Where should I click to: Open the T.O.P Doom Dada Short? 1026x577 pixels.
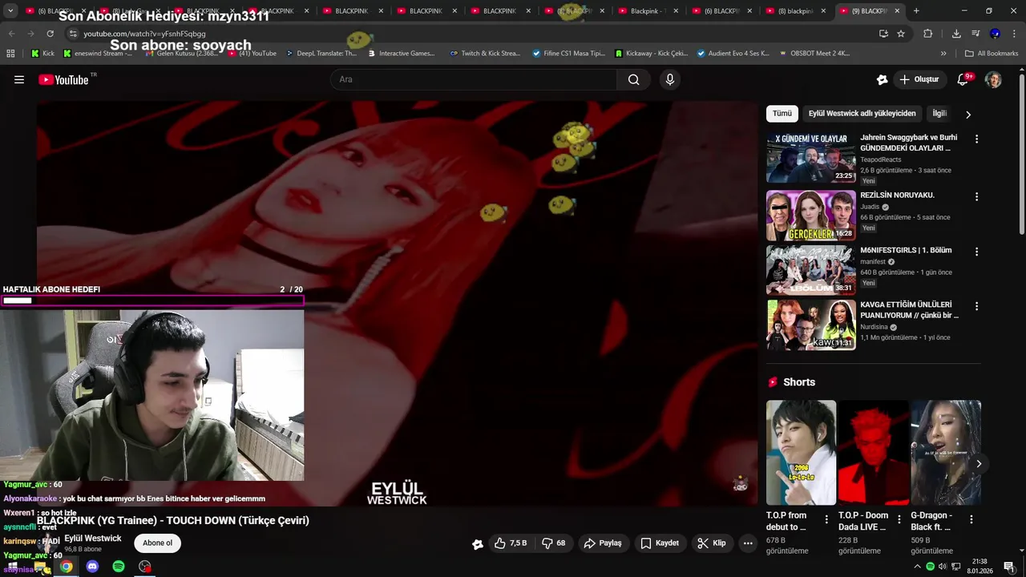pos(873,453)
